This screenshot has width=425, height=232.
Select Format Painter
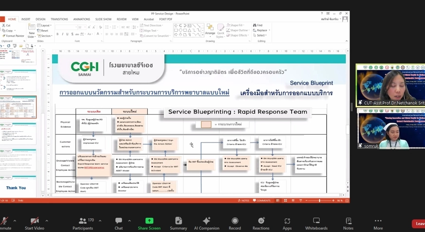tap(13, 36)
